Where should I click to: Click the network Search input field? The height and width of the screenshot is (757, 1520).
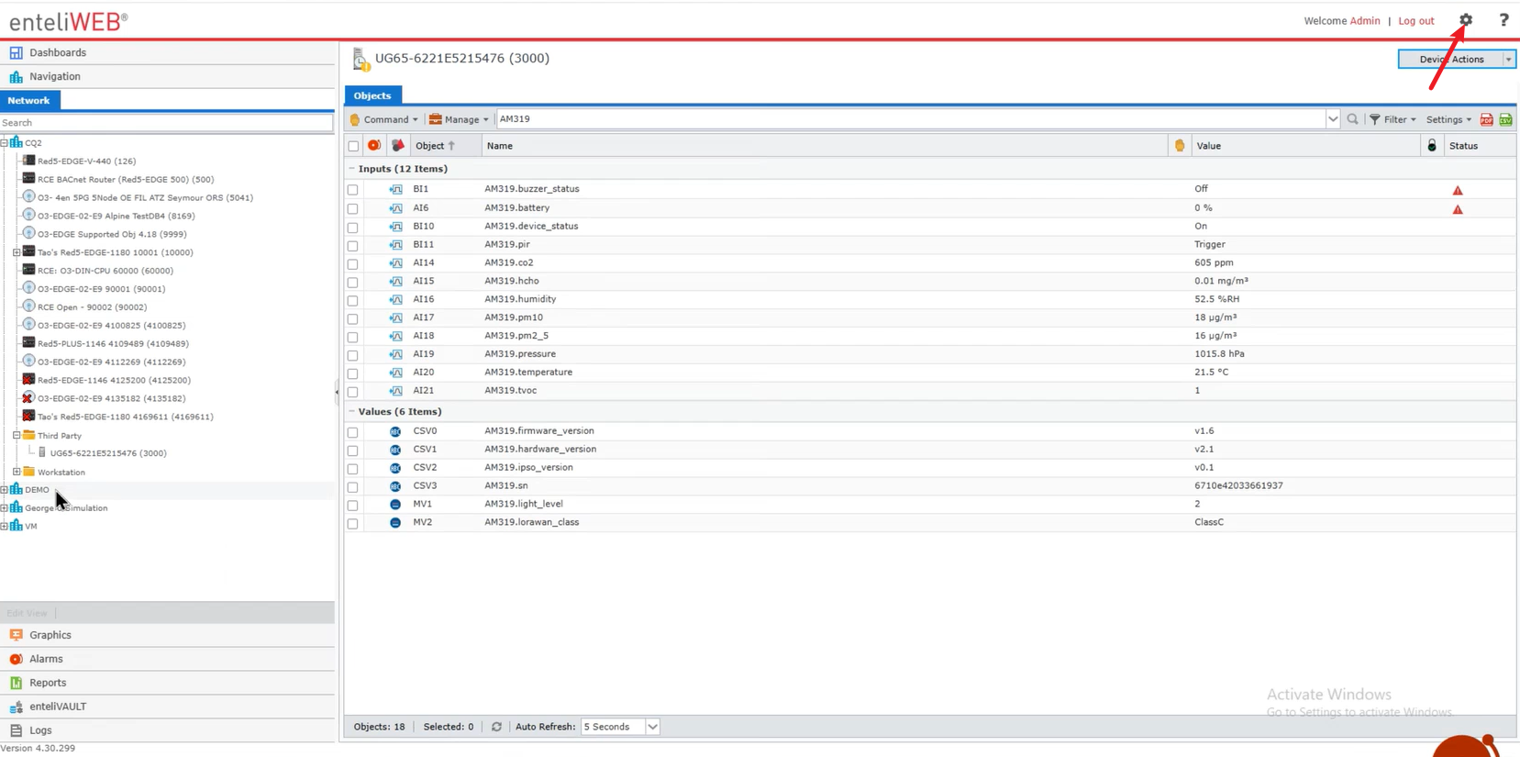coord(166,123)
